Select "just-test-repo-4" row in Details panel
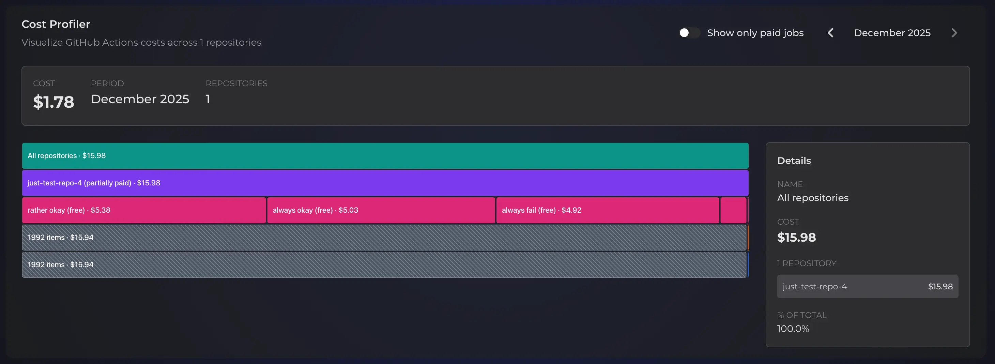This screenshot has height=364, width=995. tap(868, 286)
